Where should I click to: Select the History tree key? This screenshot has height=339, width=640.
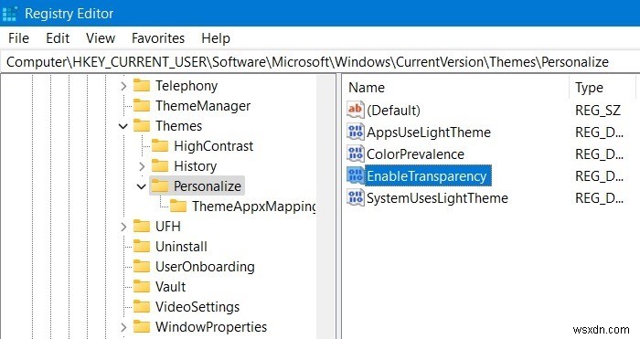[195, 166]
